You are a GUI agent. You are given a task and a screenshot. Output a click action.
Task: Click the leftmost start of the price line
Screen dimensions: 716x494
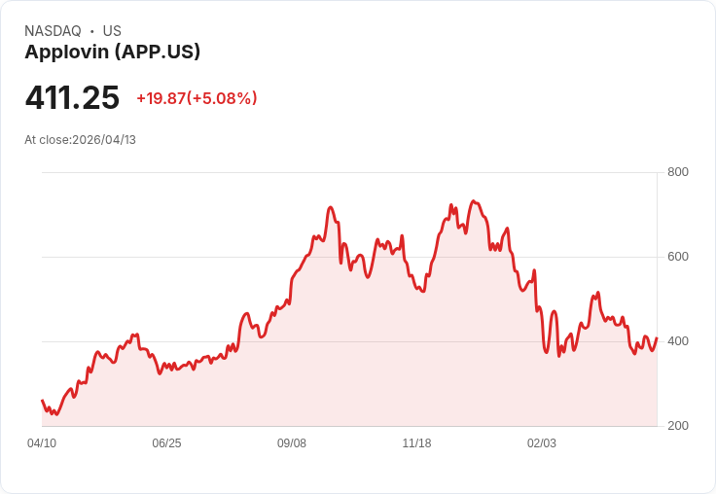pos(42,401)
